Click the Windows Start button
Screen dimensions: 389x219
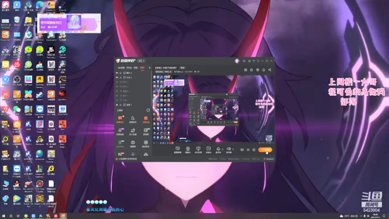click(x=3, y=216)
